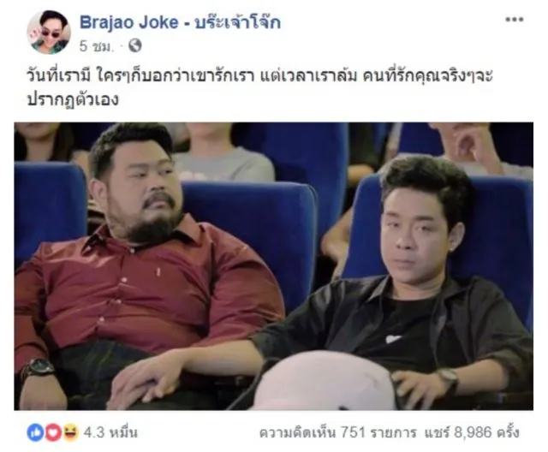Open the "ความคิดเห็น 751 รายการ" comments link
Viewport: 548px width, 452px height.
pyautogui.click(x=337, y=433)
